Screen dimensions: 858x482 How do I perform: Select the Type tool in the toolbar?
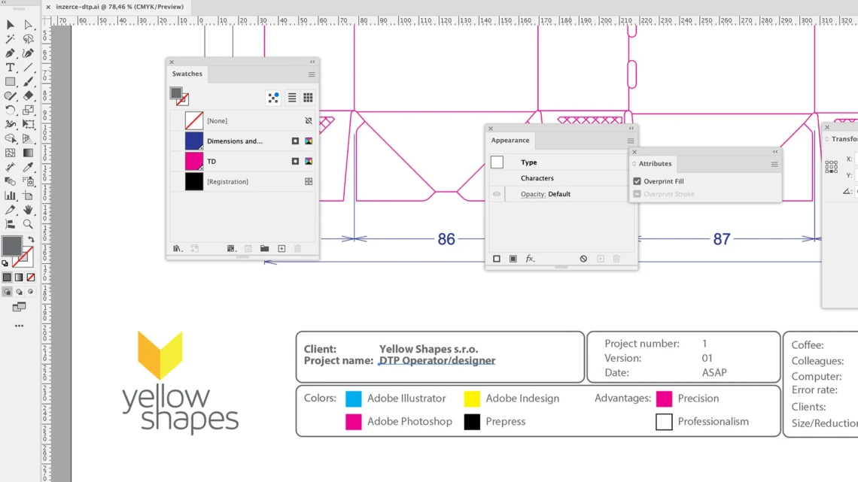10,67
